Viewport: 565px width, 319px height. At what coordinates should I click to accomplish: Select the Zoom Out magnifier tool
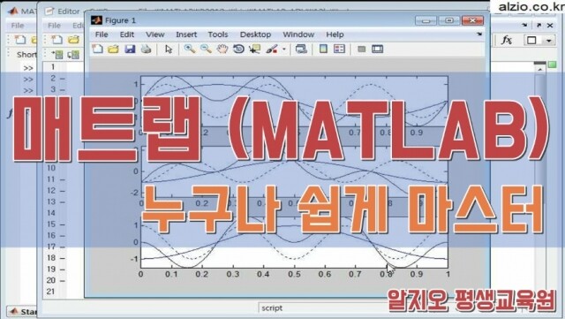pos(206,49)
